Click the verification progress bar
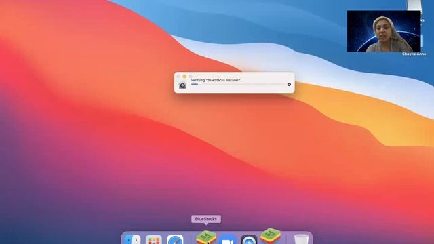 point(238,84)
